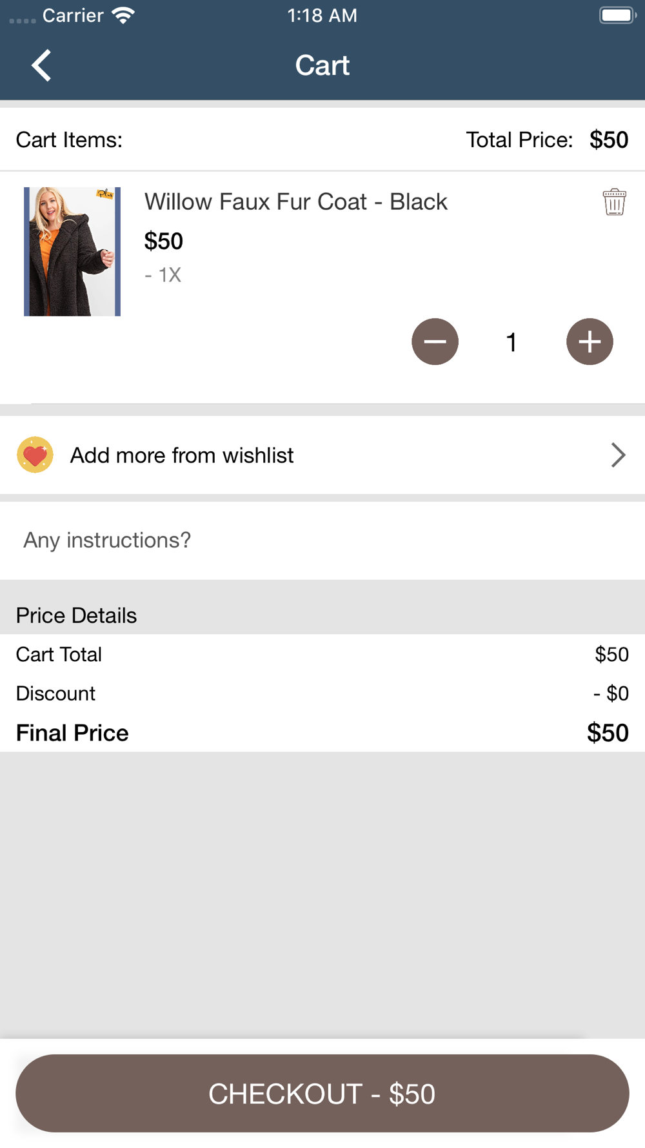Open the coat product thumbnail
The image size is (645, 1148).
click(x=72, y=252)
